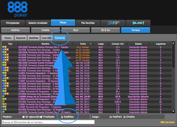177x127 pixels.
Task: Click blue 6 icon in 'oct. 04, 19:06' row
Action: (3, 110)
